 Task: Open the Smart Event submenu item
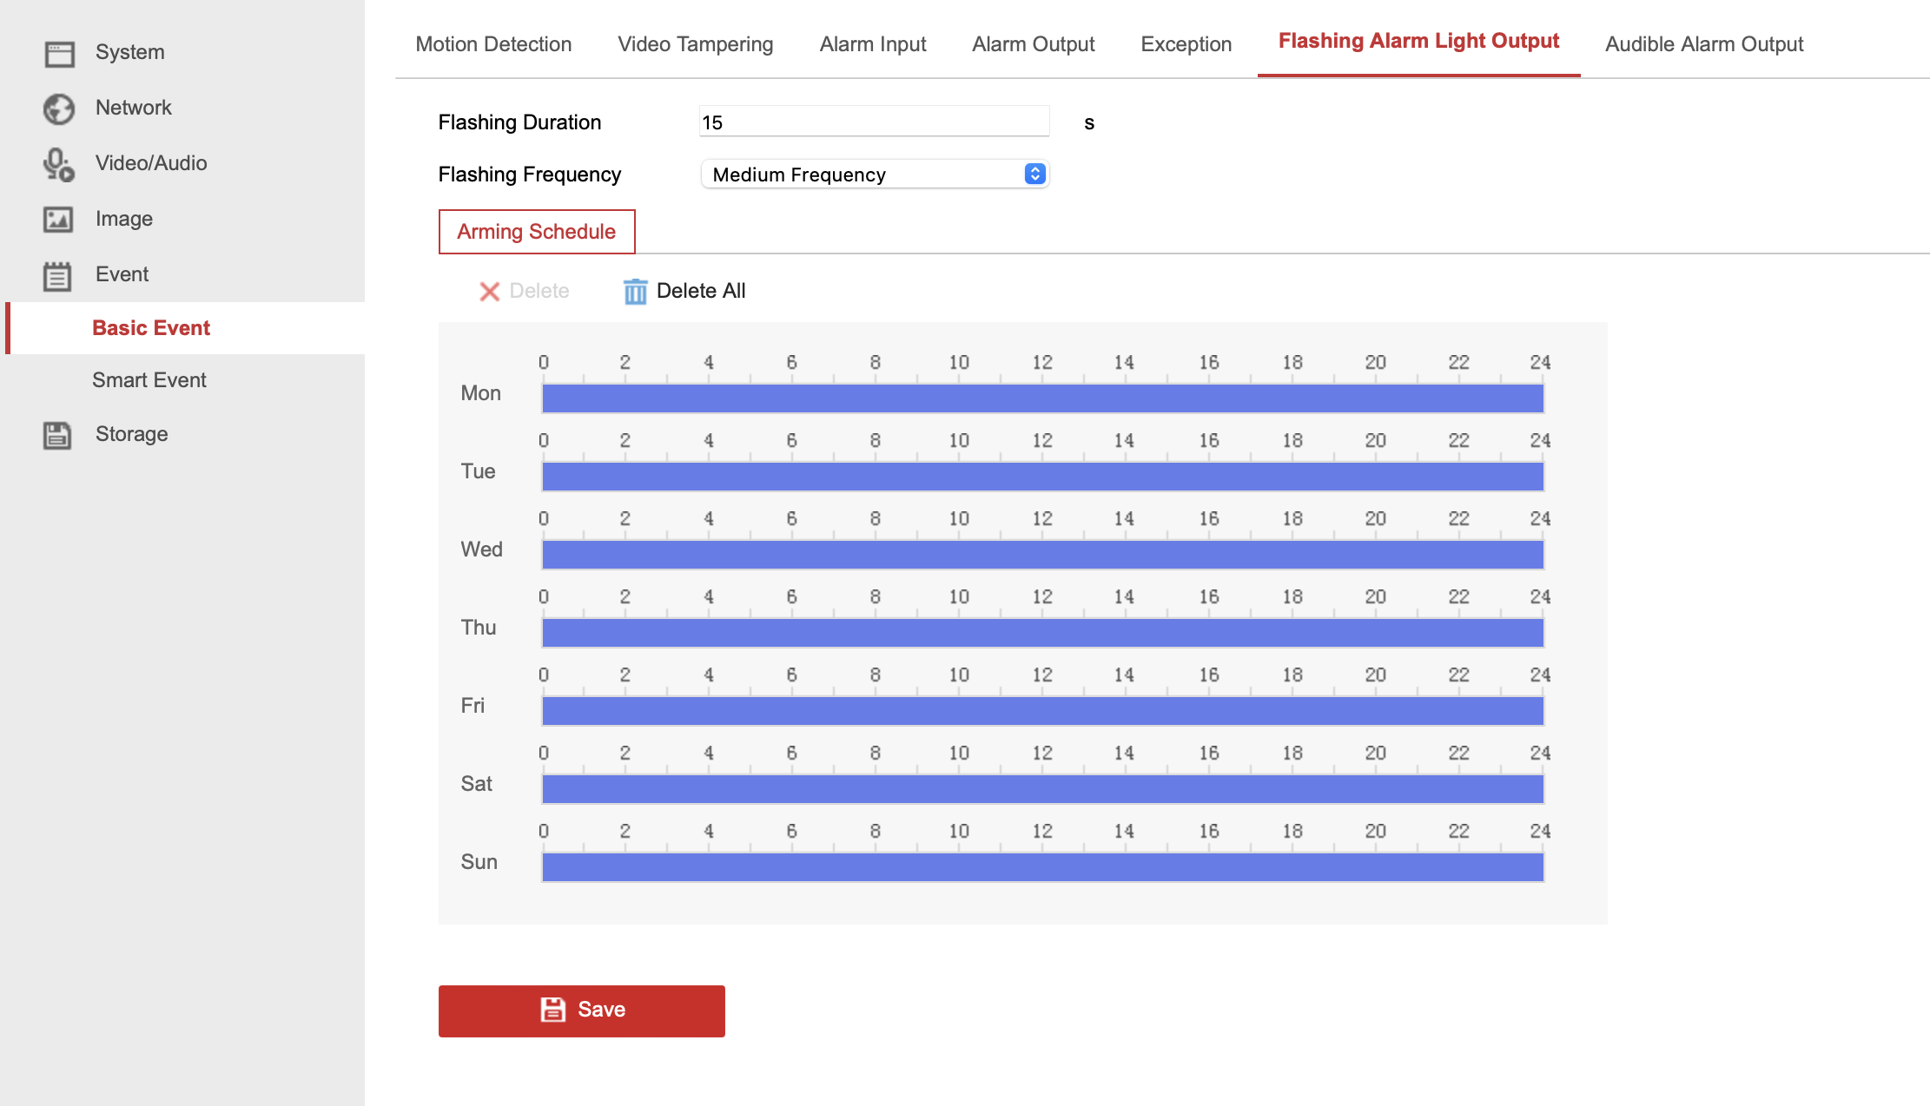point(149,380)
